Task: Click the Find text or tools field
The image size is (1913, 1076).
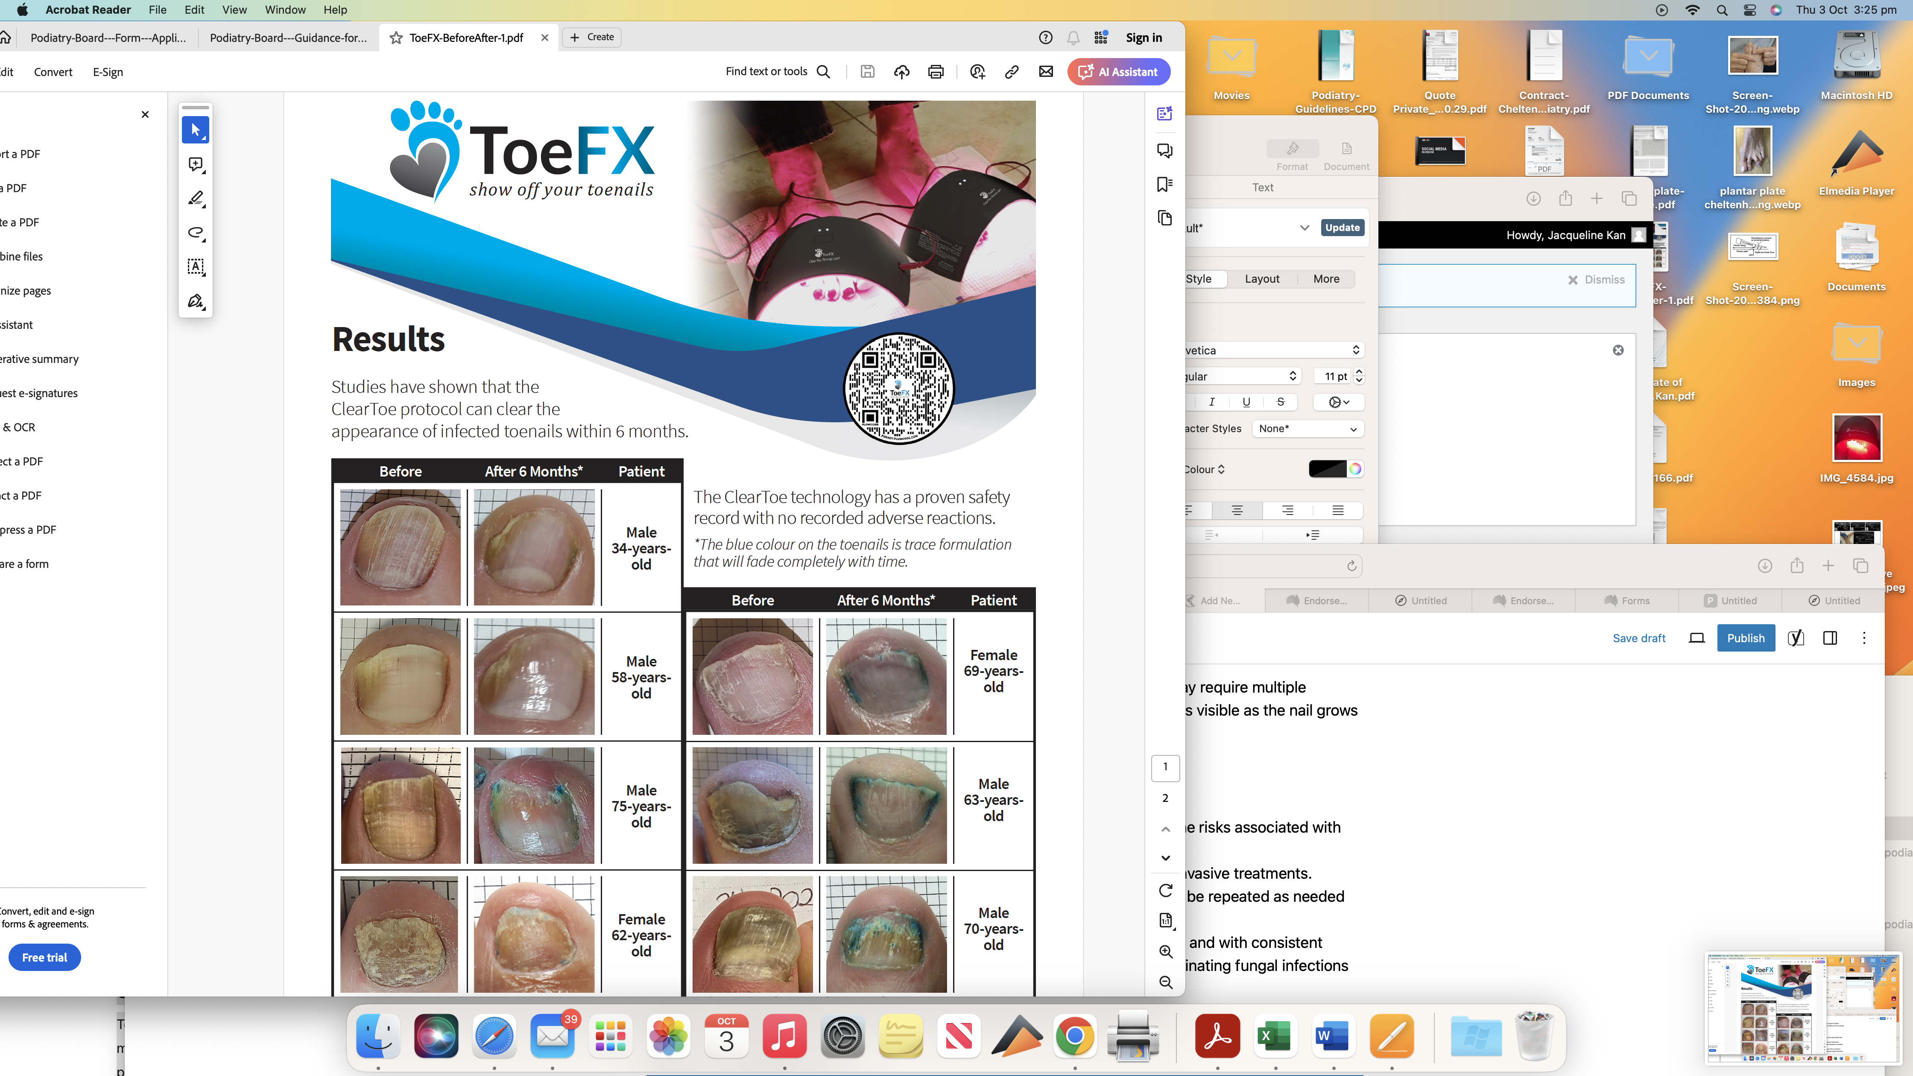Action: point(778,71)
